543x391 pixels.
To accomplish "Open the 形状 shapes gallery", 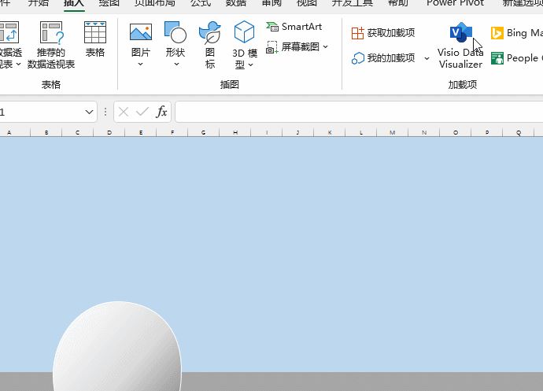I will click(x=175, y=39).
